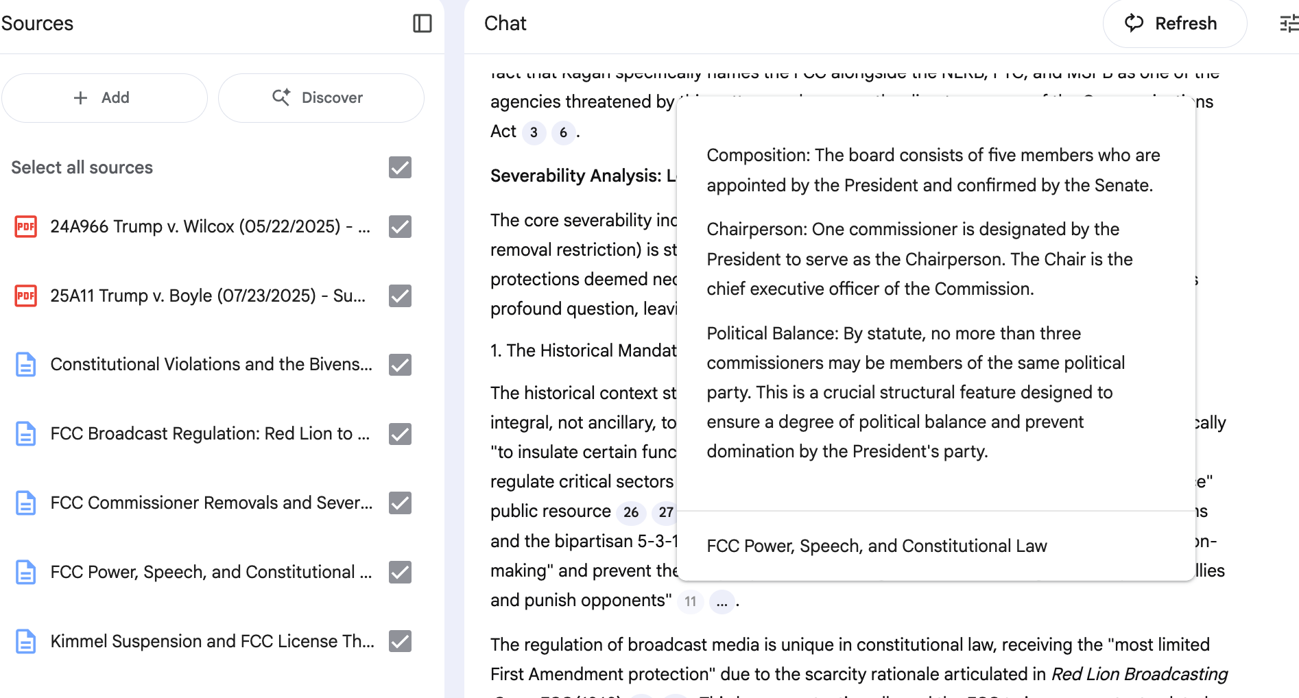1299x698 pixels.
Task: Refresh the chat conversation
Action: click(x=1173, y=24)
